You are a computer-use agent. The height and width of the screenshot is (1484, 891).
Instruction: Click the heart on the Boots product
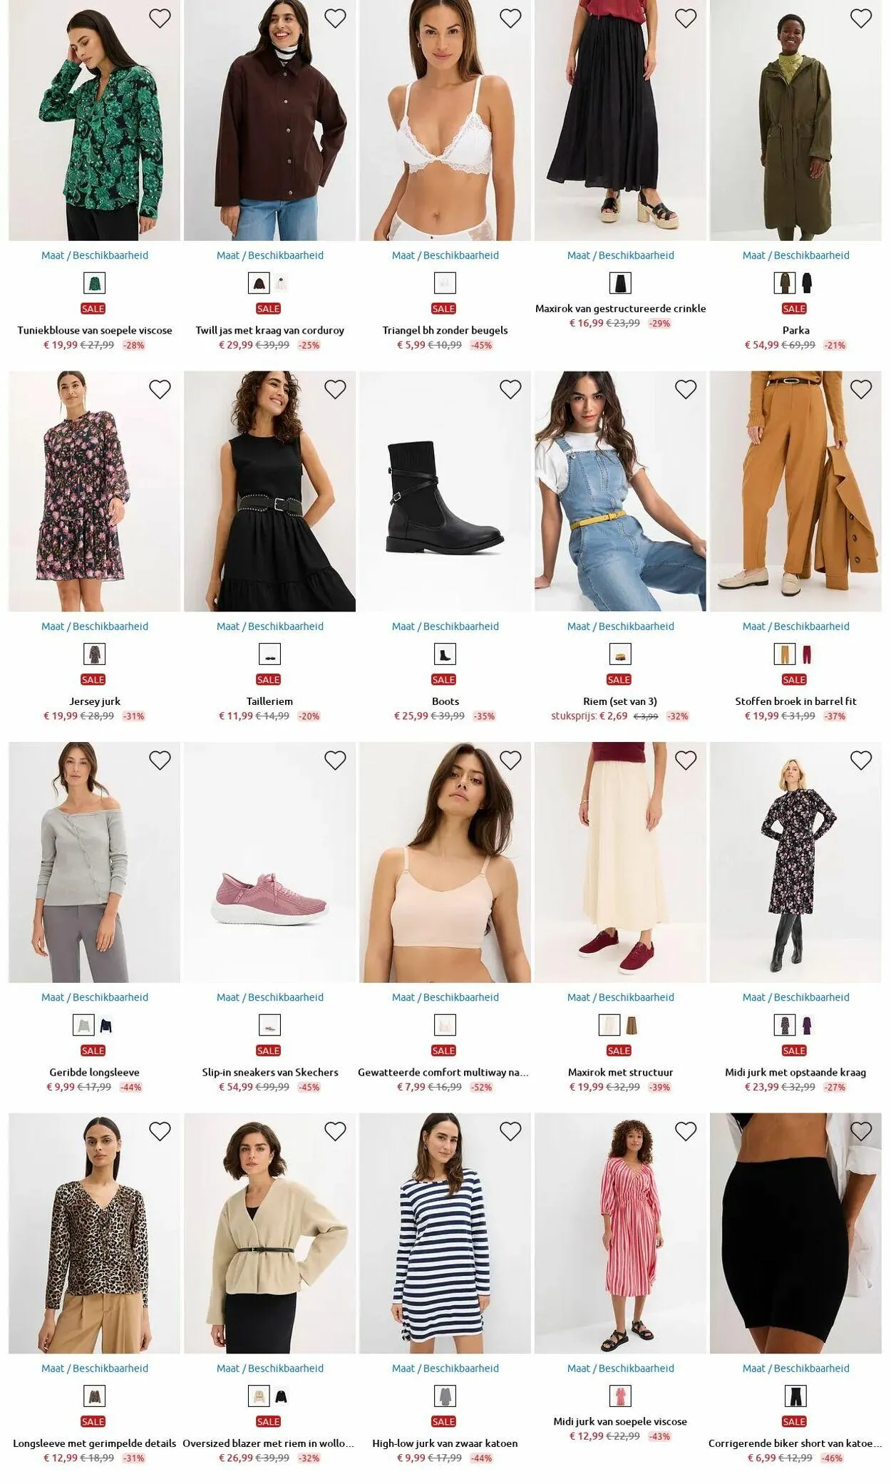[510, 389]
